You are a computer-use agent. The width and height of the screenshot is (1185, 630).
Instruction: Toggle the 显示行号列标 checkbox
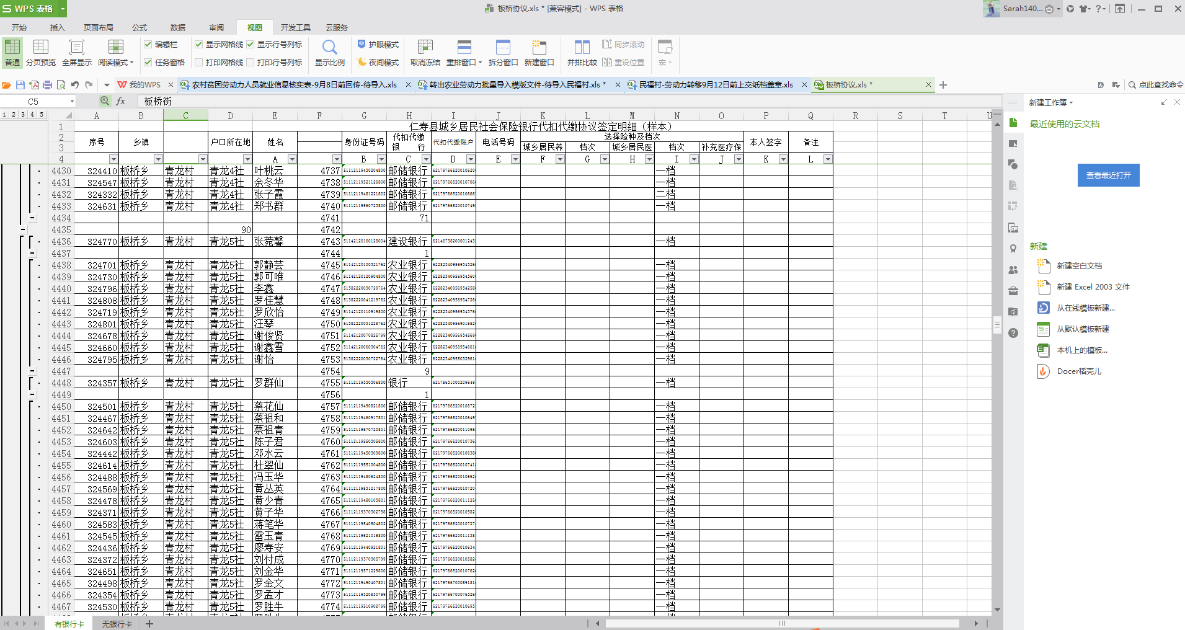251,45
